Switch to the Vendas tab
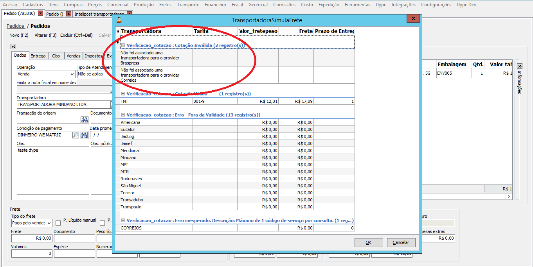 [x=74, y=56]
